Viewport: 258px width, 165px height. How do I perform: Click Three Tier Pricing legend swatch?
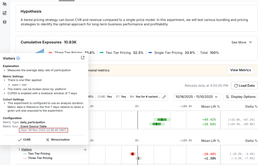[x=50, y=53]
